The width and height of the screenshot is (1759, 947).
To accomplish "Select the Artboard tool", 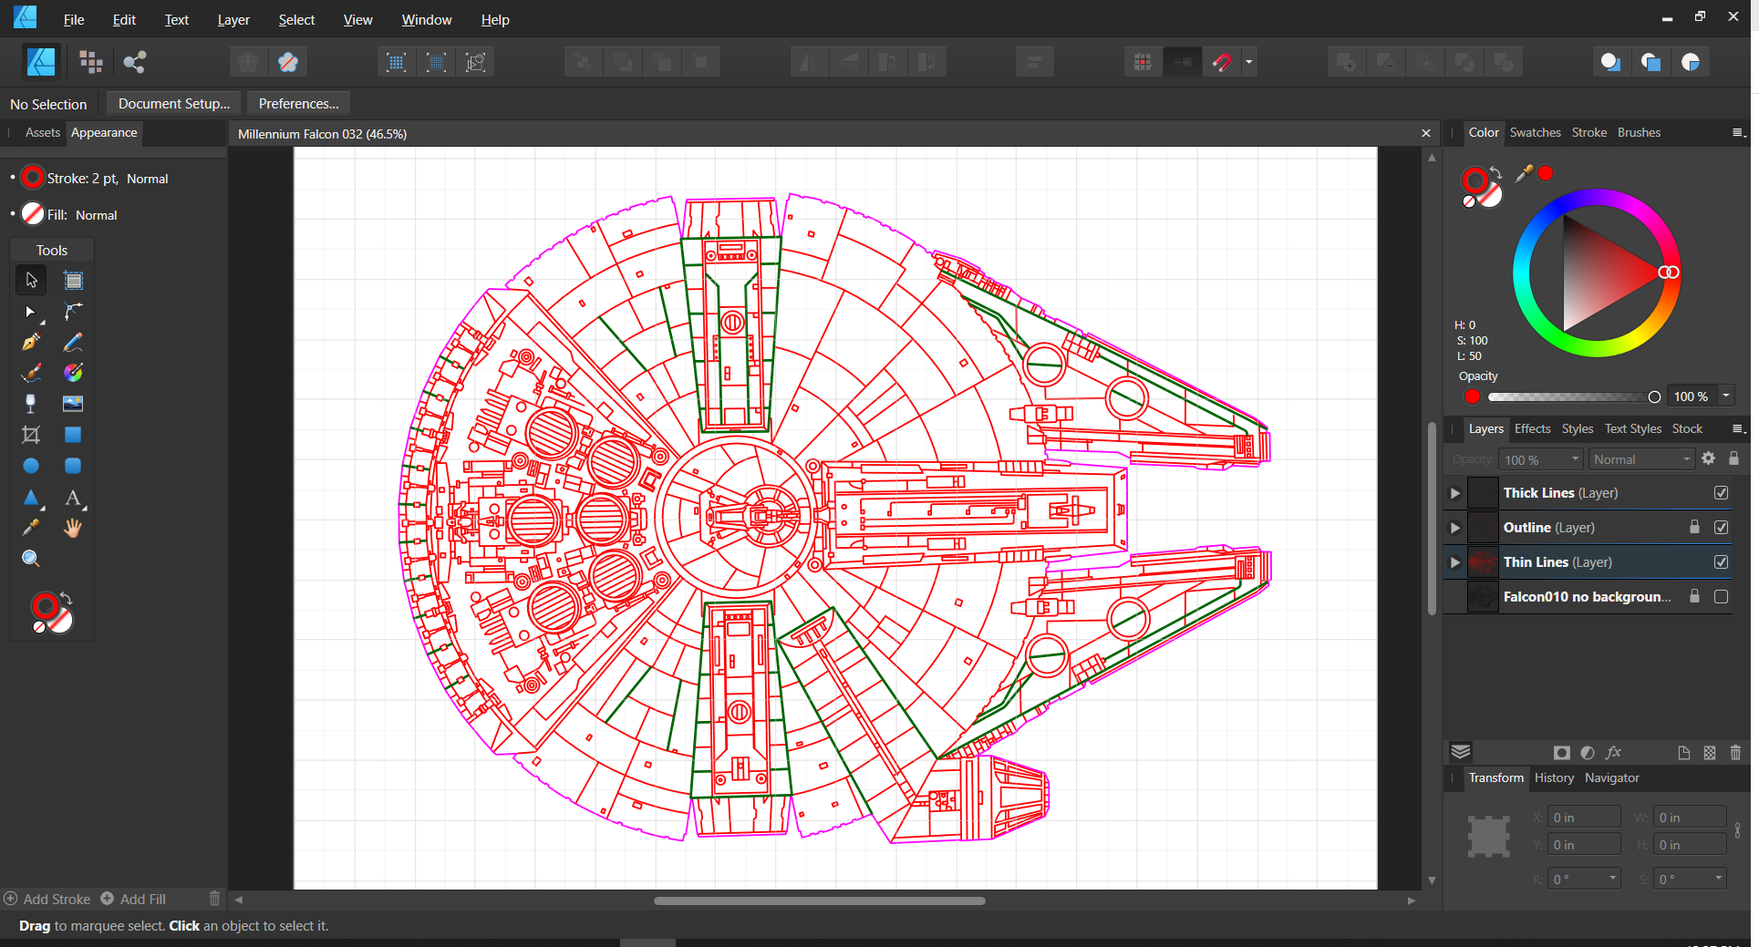I will click(73, 280).
